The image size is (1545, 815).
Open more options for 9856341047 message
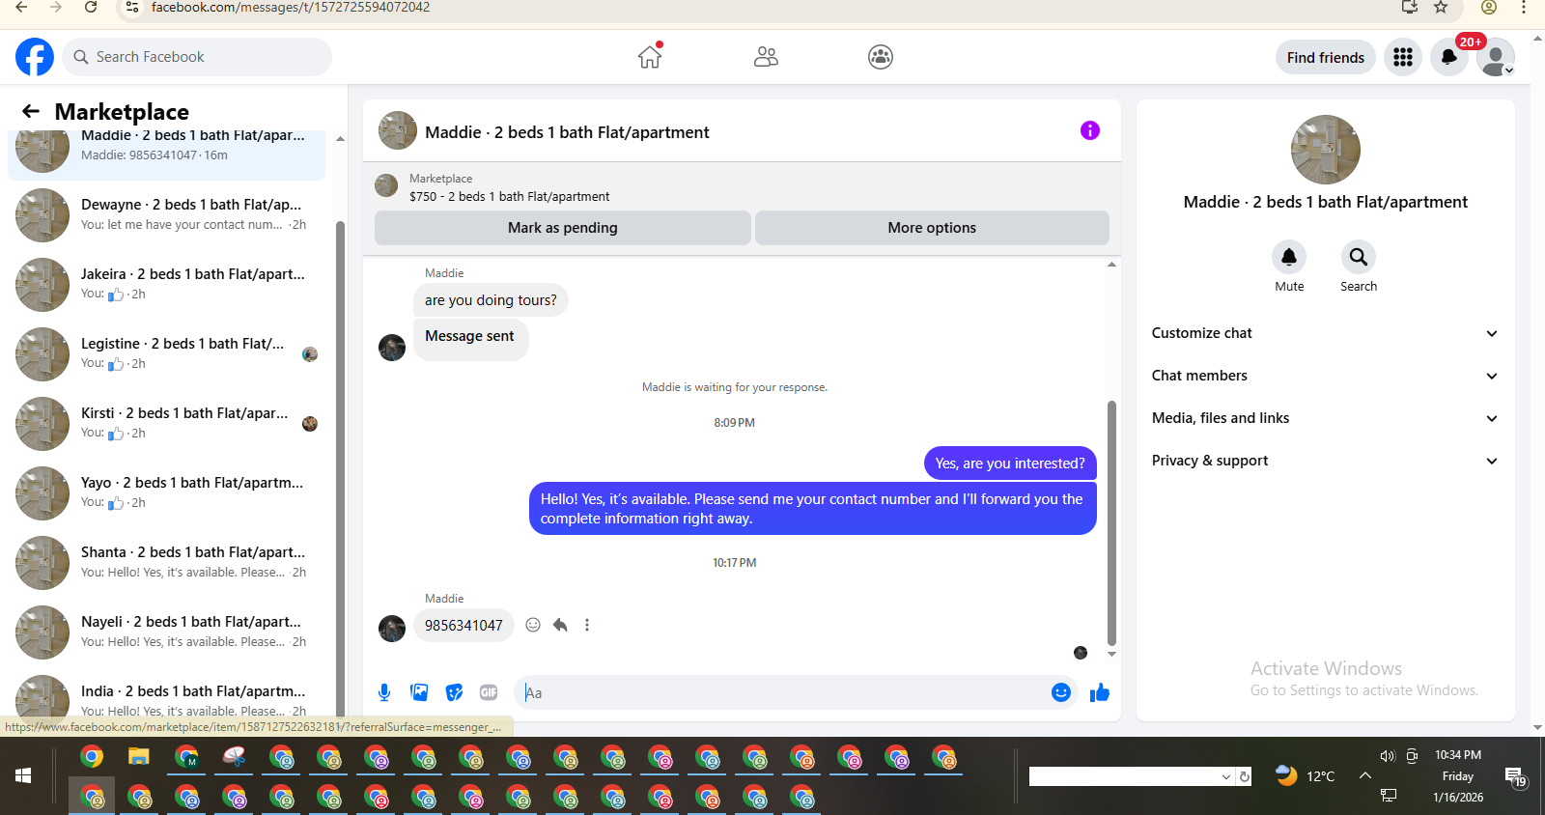tap(587, 625)
